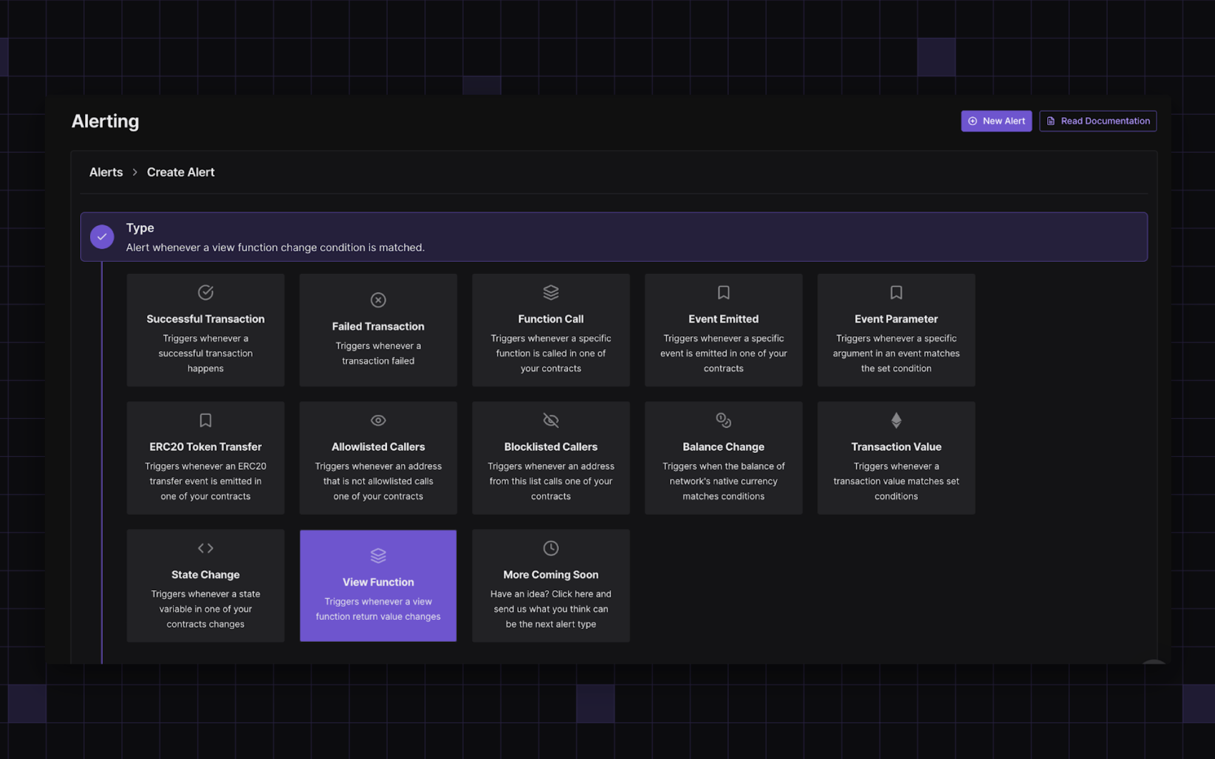The image size is (1215, 759).
Task: Select the View Function alert type card
Action: pos(378,585)
